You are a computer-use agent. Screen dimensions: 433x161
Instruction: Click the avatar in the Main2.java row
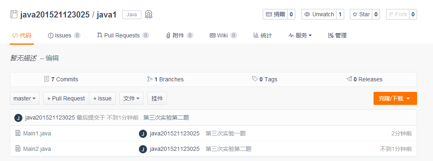click(143, 149)
